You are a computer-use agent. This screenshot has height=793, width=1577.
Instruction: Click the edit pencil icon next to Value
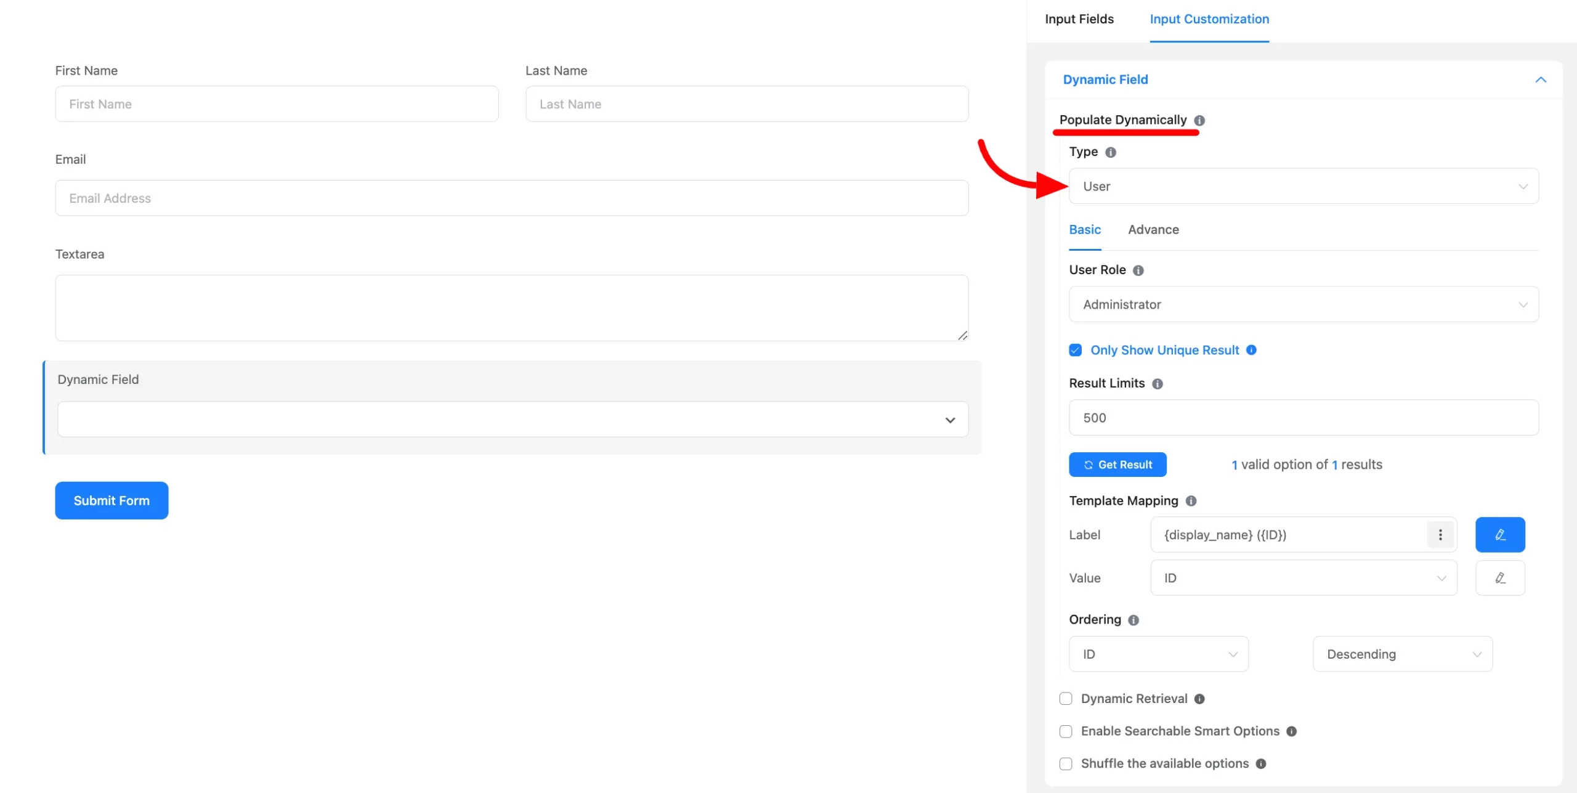pos(1500,577)
